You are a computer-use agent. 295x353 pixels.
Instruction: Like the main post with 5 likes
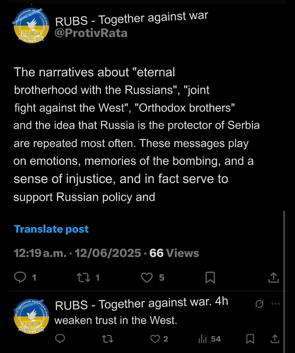[x=147, y=277]
